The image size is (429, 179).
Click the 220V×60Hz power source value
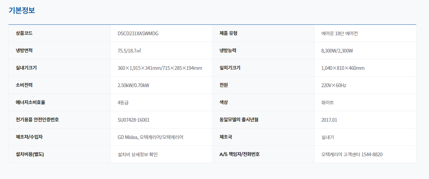point(333,85)
